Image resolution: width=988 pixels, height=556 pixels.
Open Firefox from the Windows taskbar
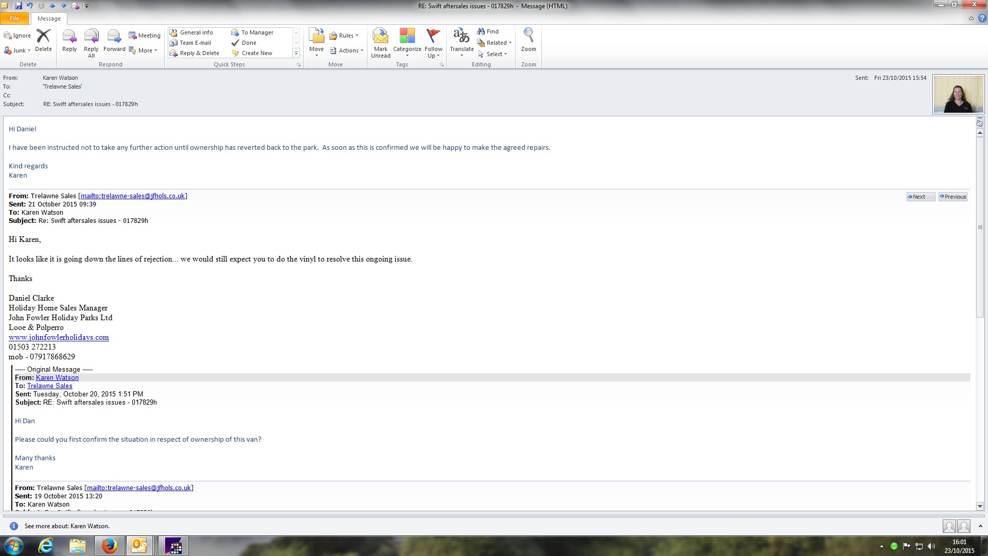(109, 546)
